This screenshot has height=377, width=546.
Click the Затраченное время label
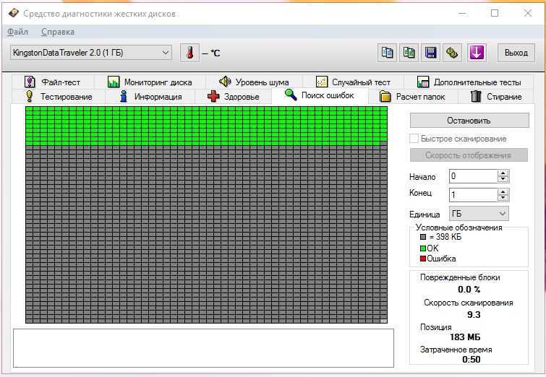click(456, 350)
